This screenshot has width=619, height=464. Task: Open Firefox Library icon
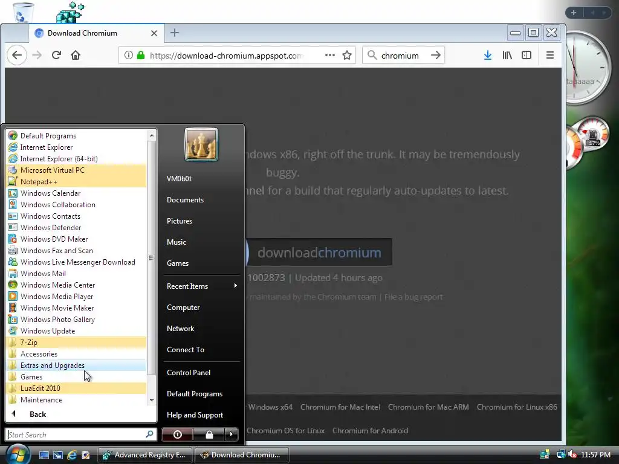click(x=507, y=55)
